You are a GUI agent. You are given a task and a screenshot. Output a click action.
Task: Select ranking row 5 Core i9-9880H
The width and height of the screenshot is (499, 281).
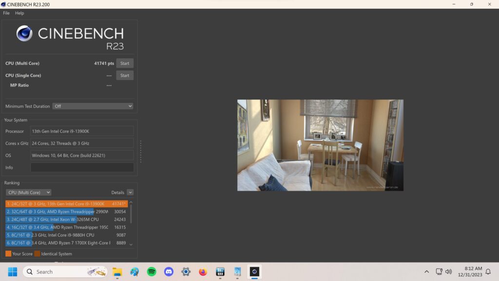tap(66, 235)
